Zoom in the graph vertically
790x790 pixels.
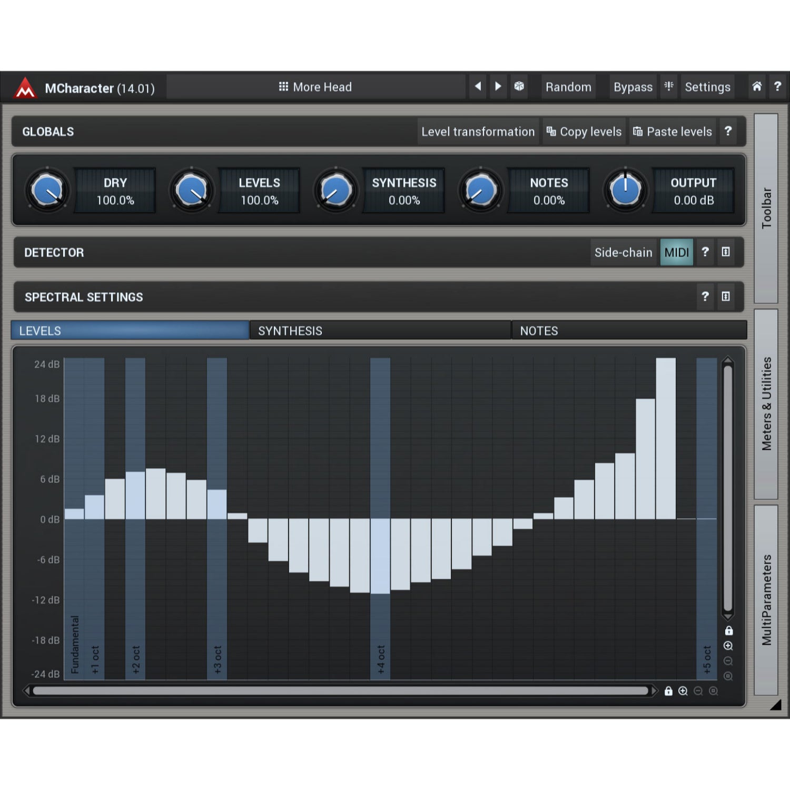coord(728,646)
